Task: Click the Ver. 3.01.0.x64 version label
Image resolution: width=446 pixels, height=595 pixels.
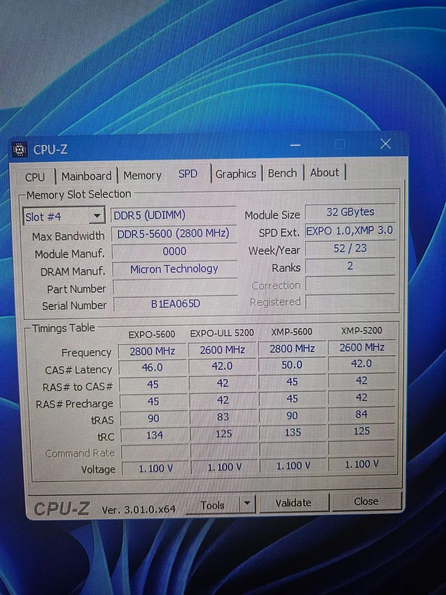Action: (x=138, y=509)
